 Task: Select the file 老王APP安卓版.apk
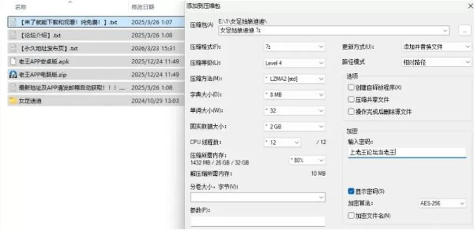44,62
